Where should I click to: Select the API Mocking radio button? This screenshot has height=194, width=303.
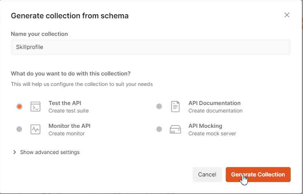tap(159, 129)
